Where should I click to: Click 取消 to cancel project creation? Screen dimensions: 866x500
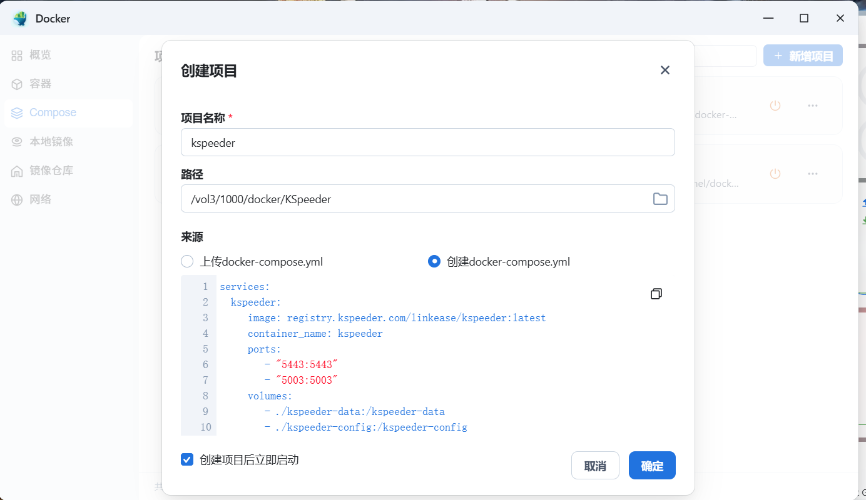595,466
